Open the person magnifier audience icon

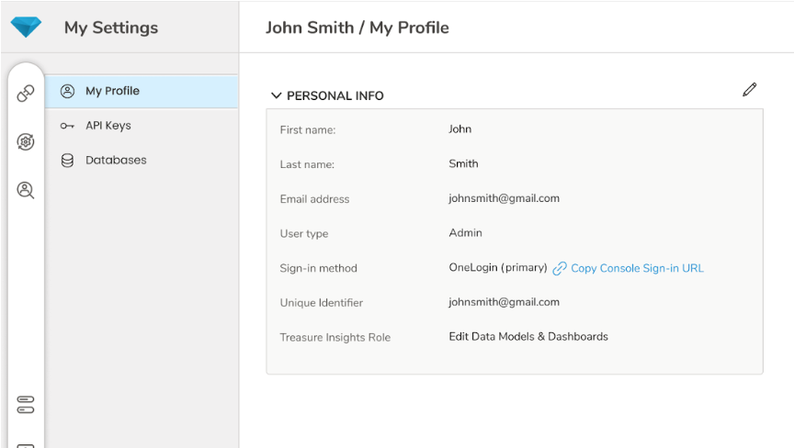point(26,190)
